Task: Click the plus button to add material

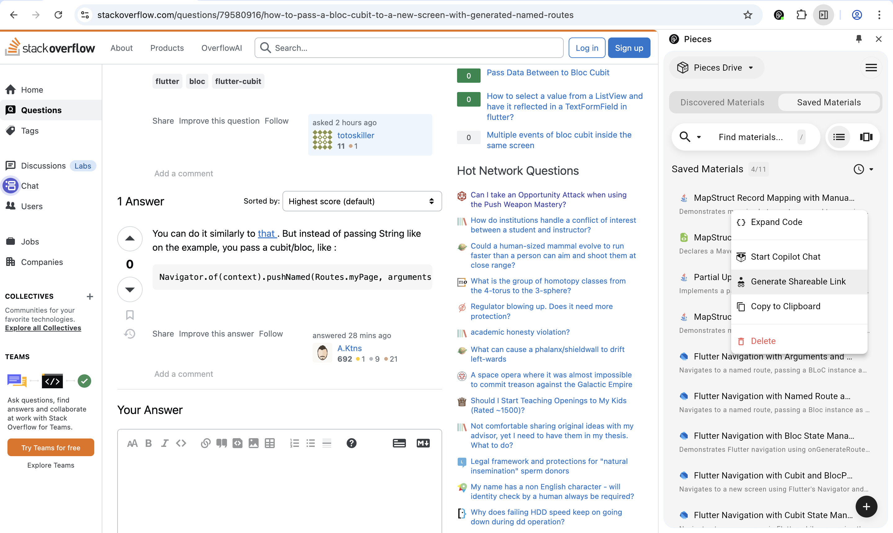Action: pyautogui.click(x=866, y=506)
